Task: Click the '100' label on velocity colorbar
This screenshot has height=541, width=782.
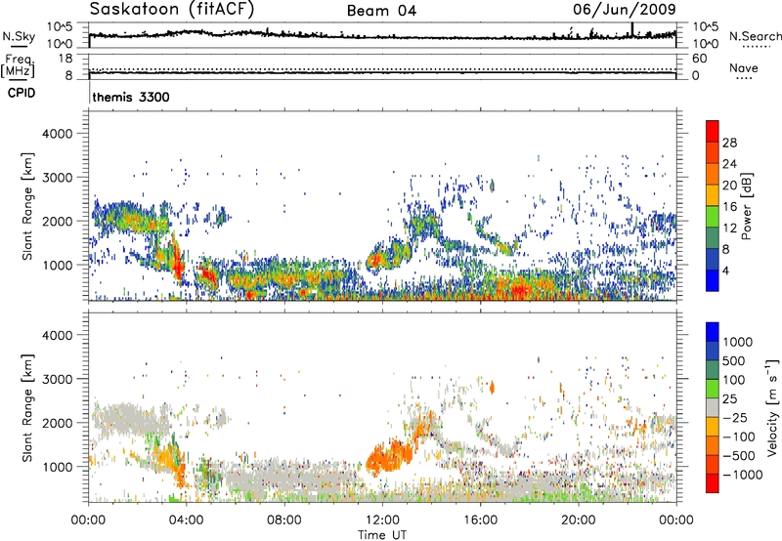Action: click(x=734, y=380)
